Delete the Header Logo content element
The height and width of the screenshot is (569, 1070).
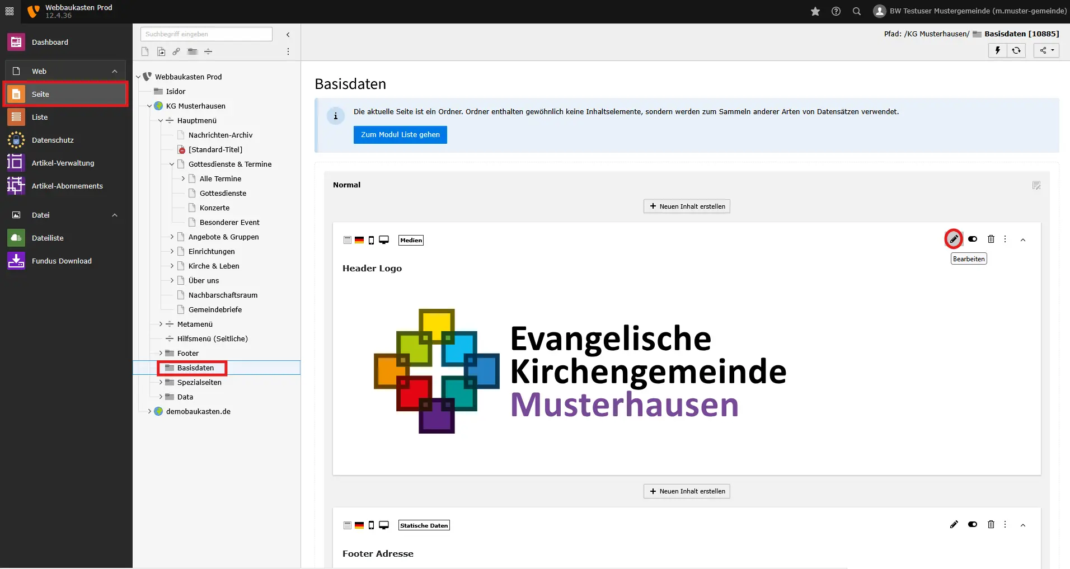coord(991,239)
